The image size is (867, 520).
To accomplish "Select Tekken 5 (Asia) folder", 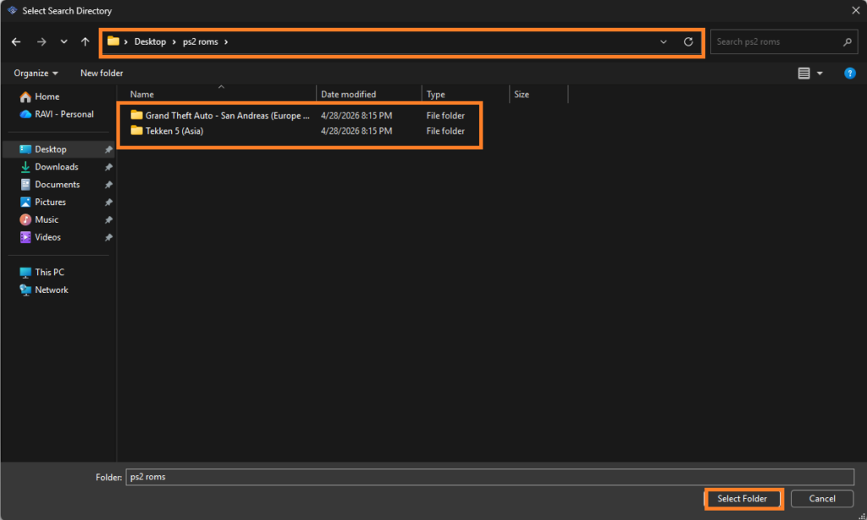I will coord(174,130).
